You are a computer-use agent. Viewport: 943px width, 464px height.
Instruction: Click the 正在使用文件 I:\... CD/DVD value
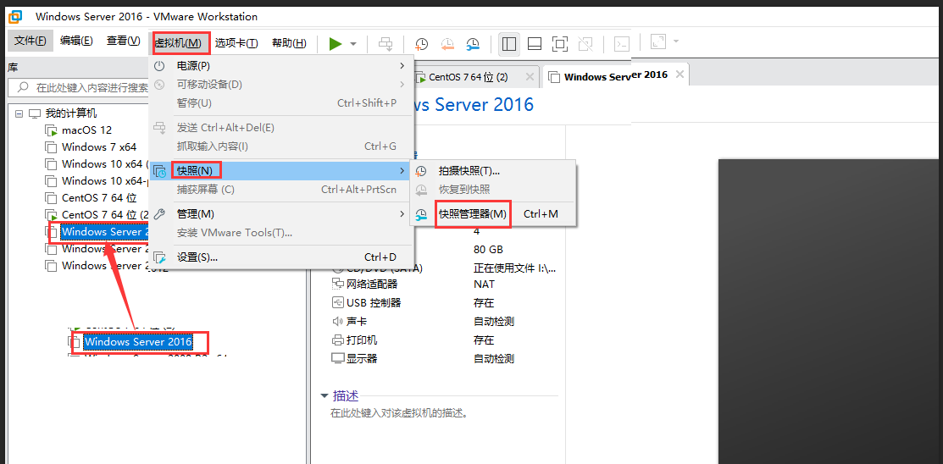click(515, 267)
